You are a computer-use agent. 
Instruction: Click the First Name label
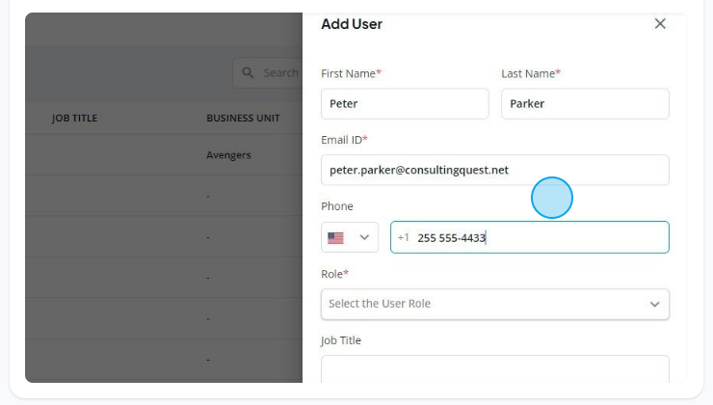351,73
